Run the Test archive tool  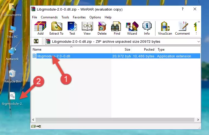pos(72,28)
